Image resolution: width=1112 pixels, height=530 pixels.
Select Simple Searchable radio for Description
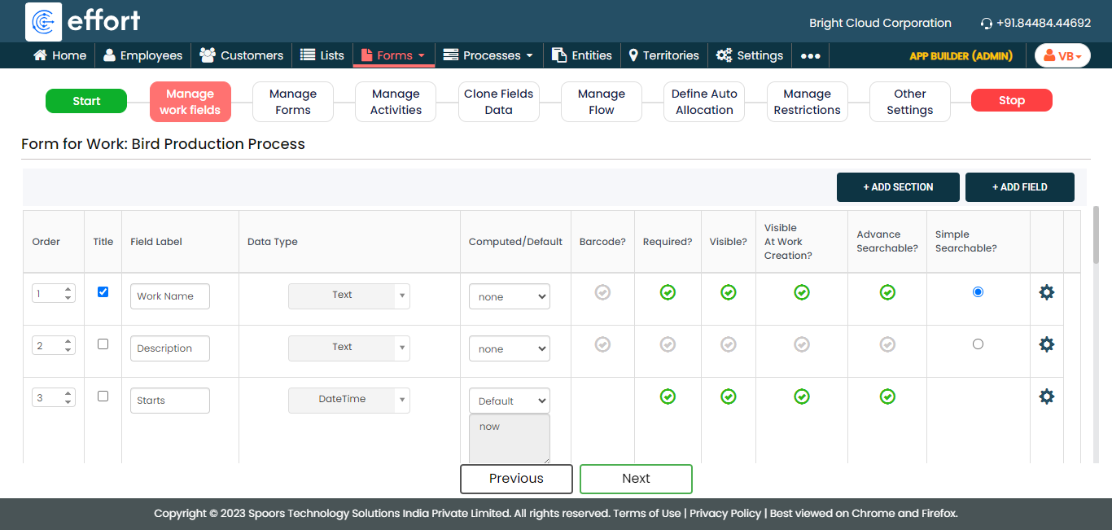(978, 344)
